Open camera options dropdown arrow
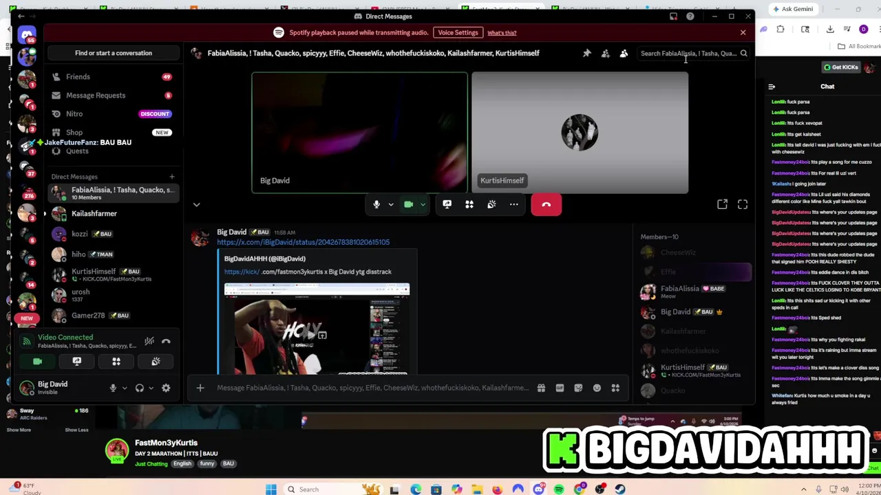Screen dimensions: 881x495 tap(423, 204)
